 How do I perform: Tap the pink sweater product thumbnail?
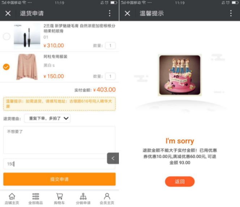pyautogui.click(x=27, y=67)
